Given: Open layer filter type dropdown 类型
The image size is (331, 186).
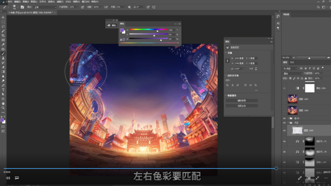Looking at the screenshot, I should point(290,68).
